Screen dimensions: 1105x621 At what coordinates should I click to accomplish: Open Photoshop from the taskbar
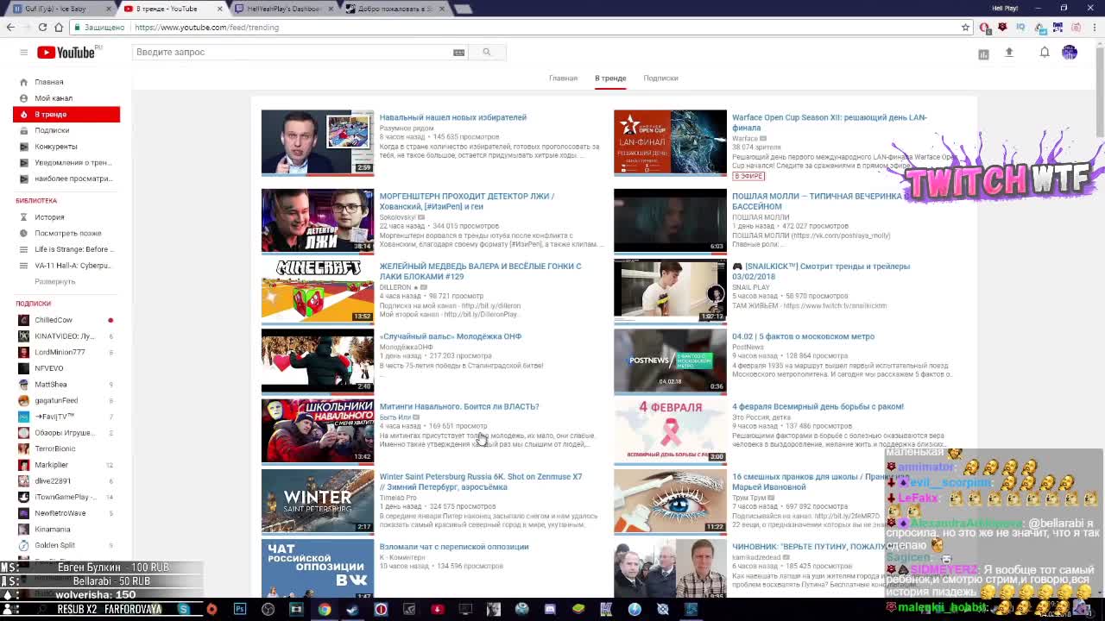click(240, 609)
